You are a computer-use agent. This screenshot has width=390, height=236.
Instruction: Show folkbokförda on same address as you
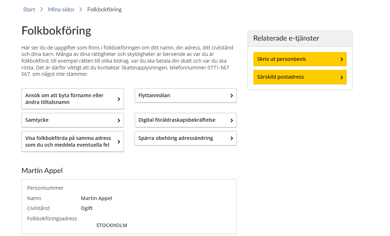(73, 141)
